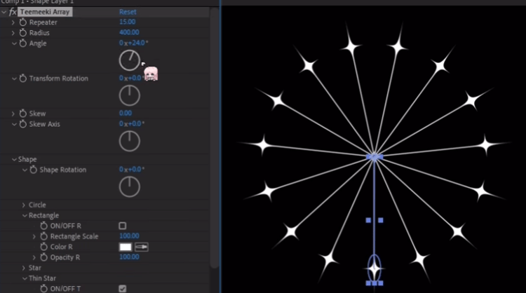The width and height of the screenshot is (526, 293).
Task: Expand the Radius property
Action: 13,33
